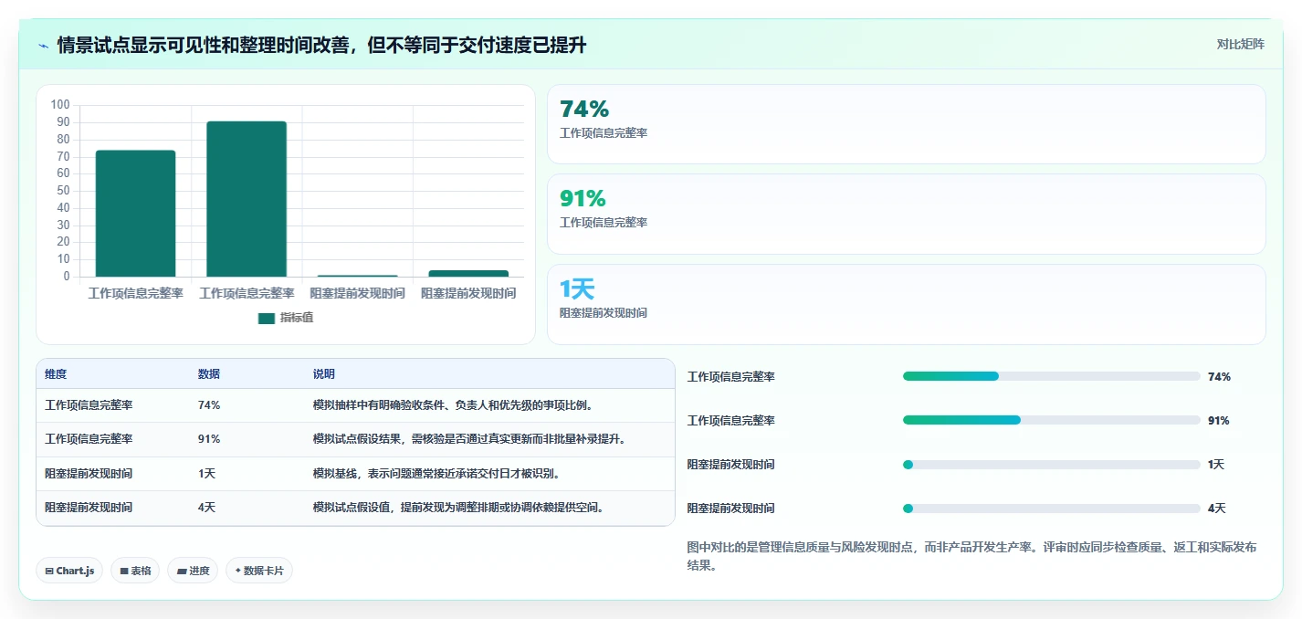Select the 数据卡片 chip

point(259,571)
